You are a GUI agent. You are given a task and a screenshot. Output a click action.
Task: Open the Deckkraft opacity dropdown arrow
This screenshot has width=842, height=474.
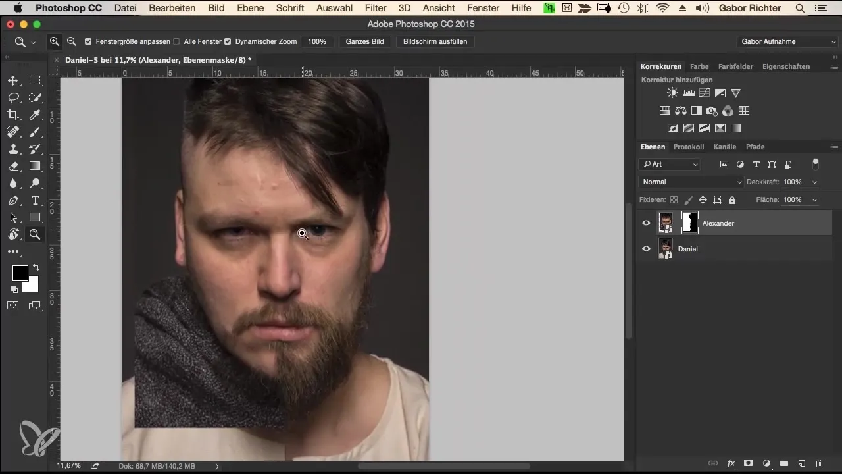pyautogui.click(x=816, y=182)
